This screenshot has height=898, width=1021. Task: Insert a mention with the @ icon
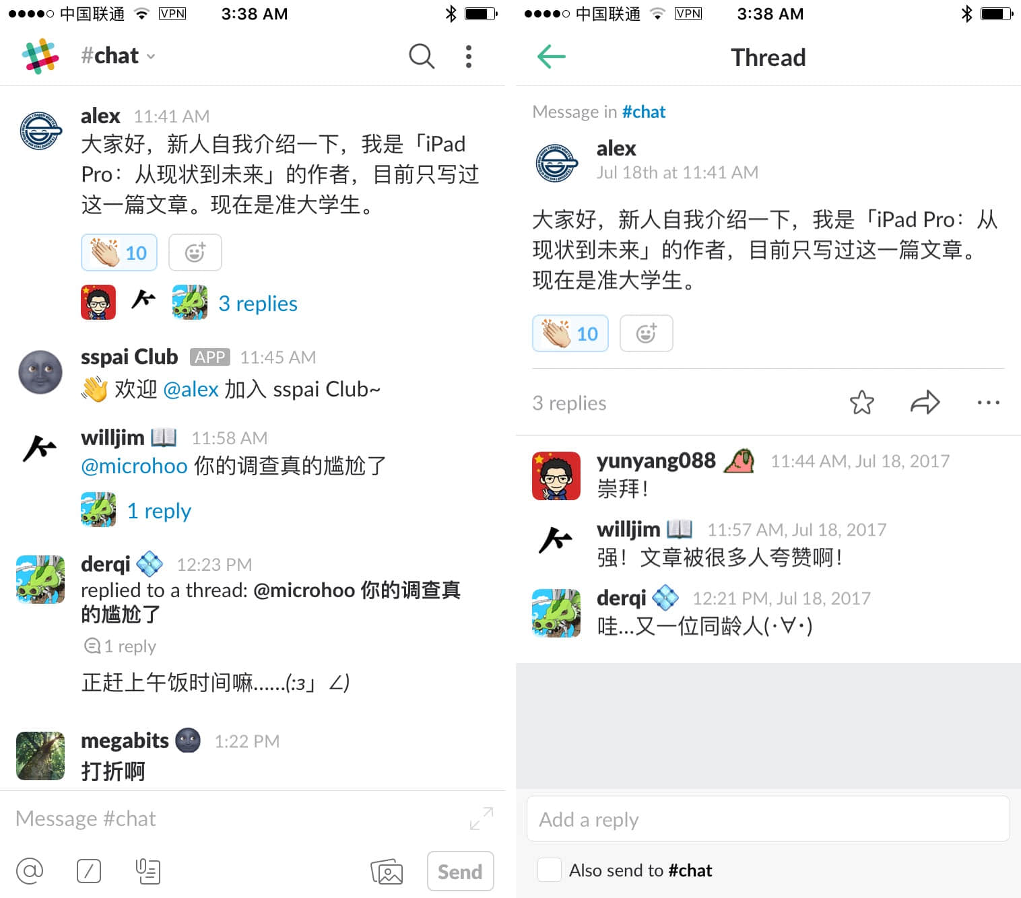click(x=30, y=871)
